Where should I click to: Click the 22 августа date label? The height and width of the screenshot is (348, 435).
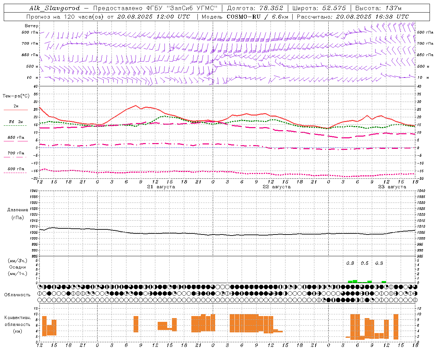point(277,187)
